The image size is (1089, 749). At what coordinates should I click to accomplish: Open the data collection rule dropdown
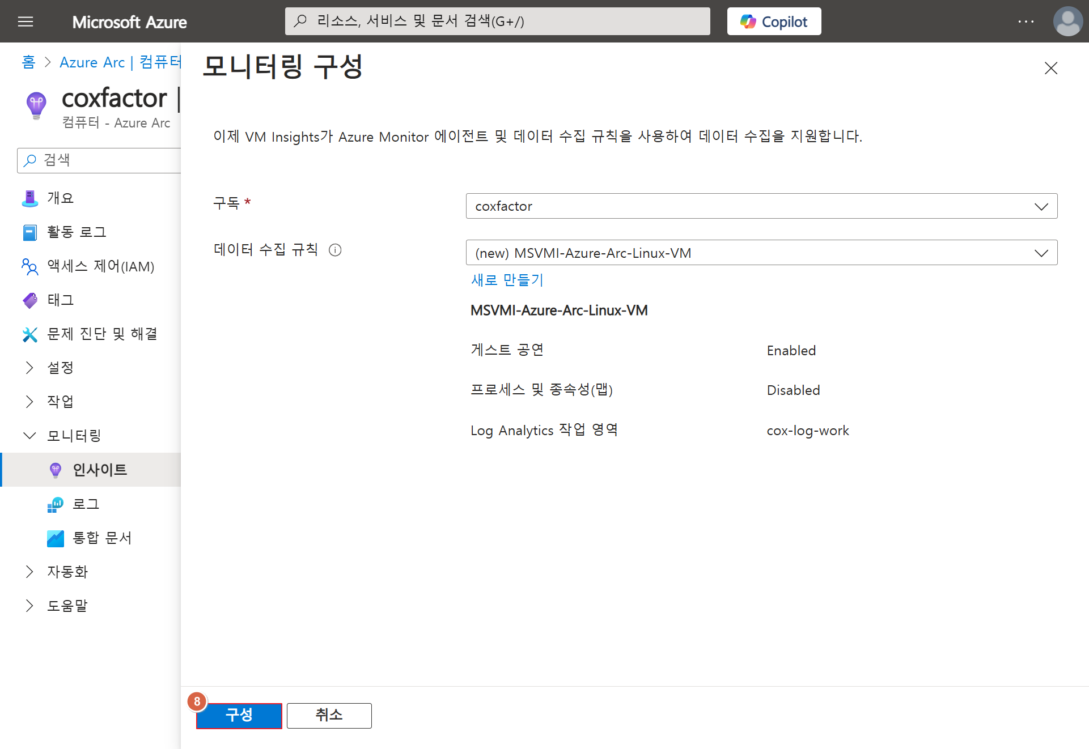[761, 253]
